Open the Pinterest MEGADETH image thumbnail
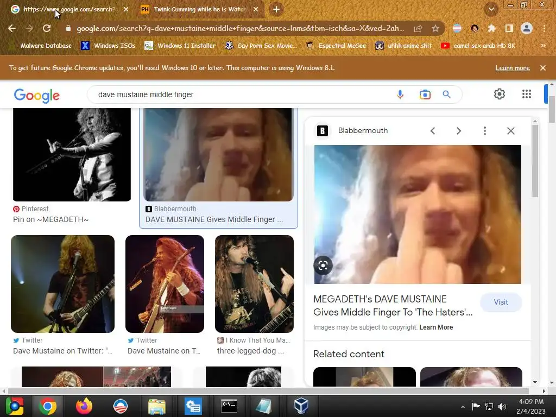This screenshot has width=556, height=417. coord(72,155)
